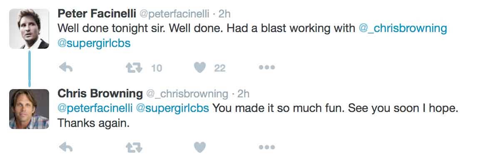This screenshot has height=164, width=488.
Task: Open more options on Chris Browning's tweet
Action: point(267,147)
